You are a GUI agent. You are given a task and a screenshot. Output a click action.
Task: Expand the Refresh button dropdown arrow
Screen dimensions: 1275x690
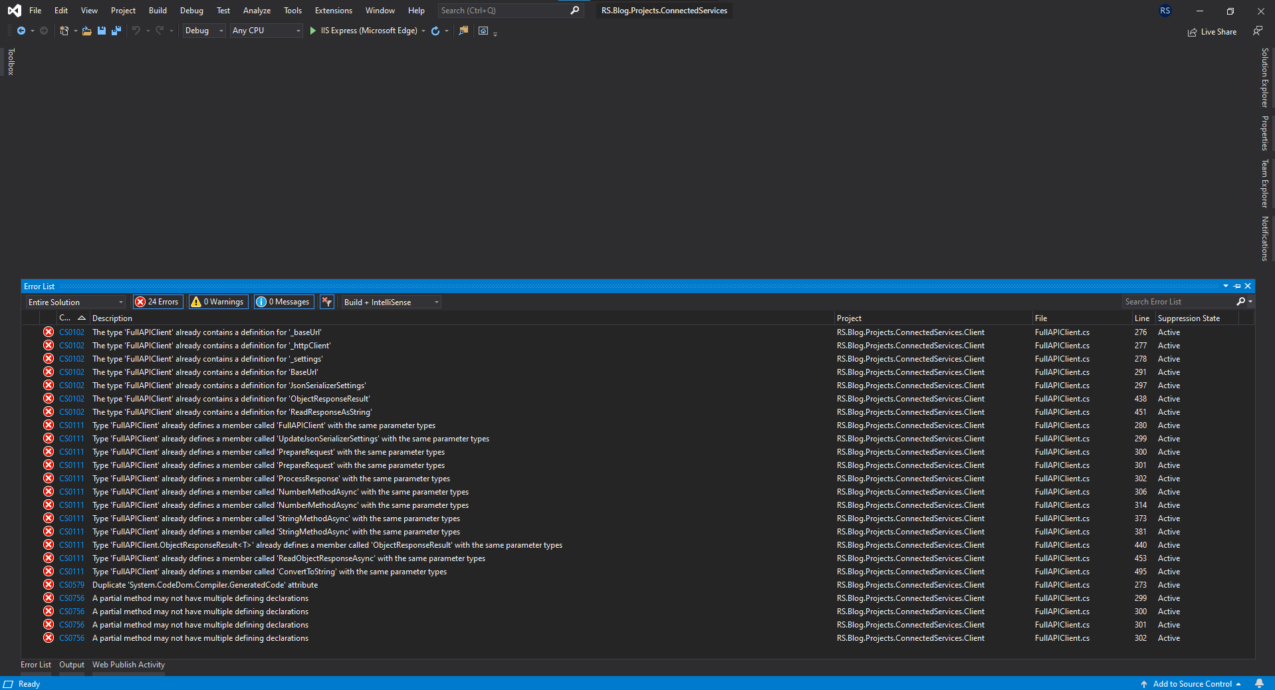click(x=447, y=31)
